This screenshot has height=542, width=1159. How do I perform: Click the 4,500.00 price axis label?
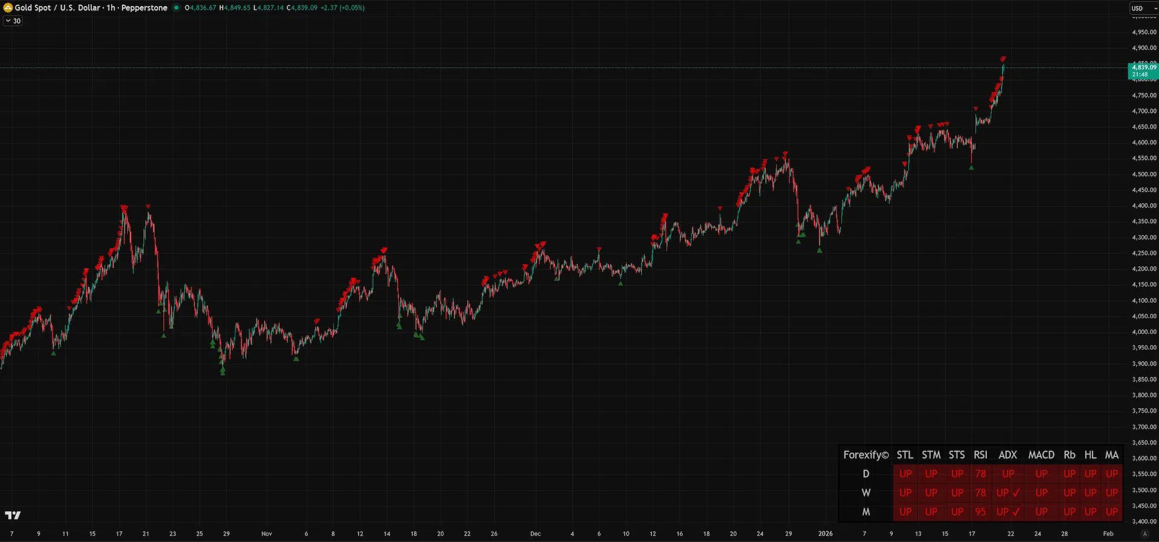pyautogui.click(x=1144, y=174)
